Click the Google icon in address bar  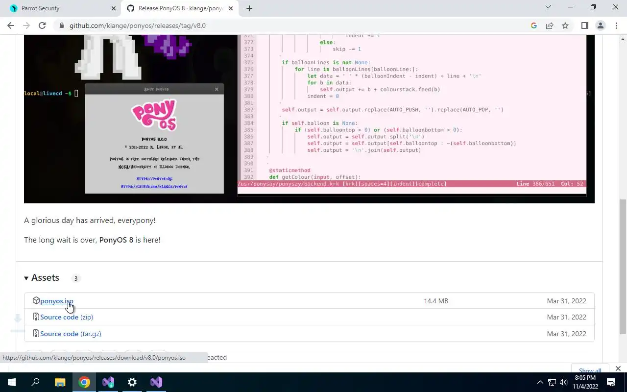click(x=534, y=25)
